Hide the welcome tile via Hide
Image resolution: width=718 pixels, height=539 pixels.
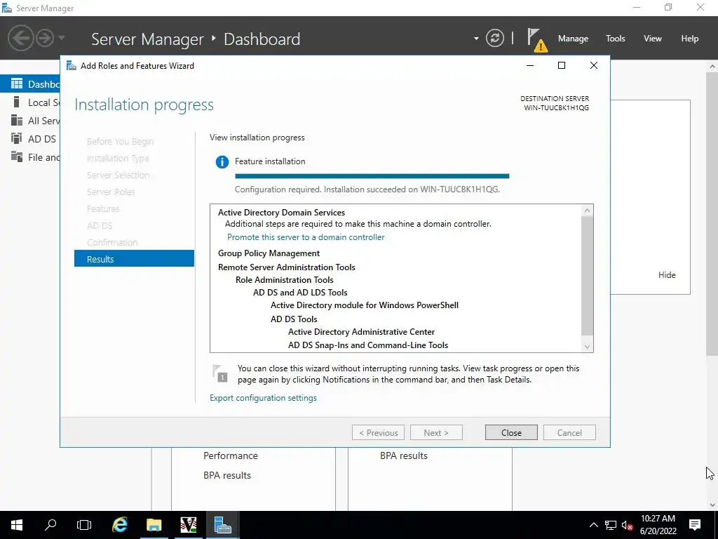click(667, 275)
